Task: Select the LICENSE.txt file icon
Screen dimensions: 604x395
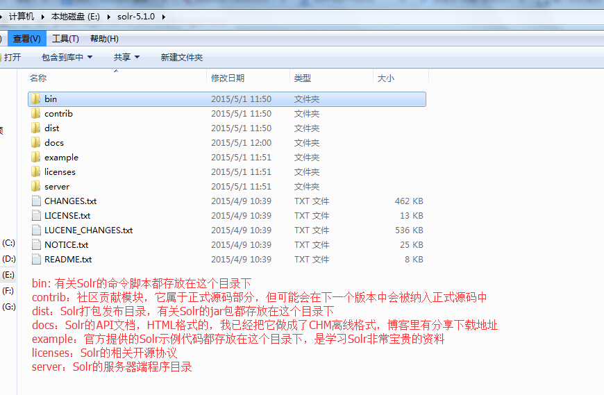Action: pyautogui.click(x=36, y=216)
